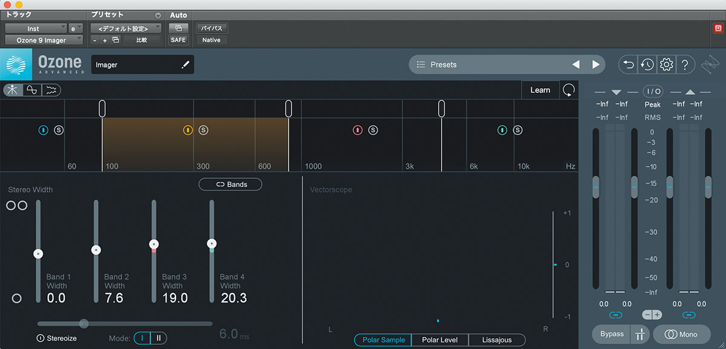Click the バイパス button
The width and height of the screenshot is (726, 349).
(x=212, y=28)
